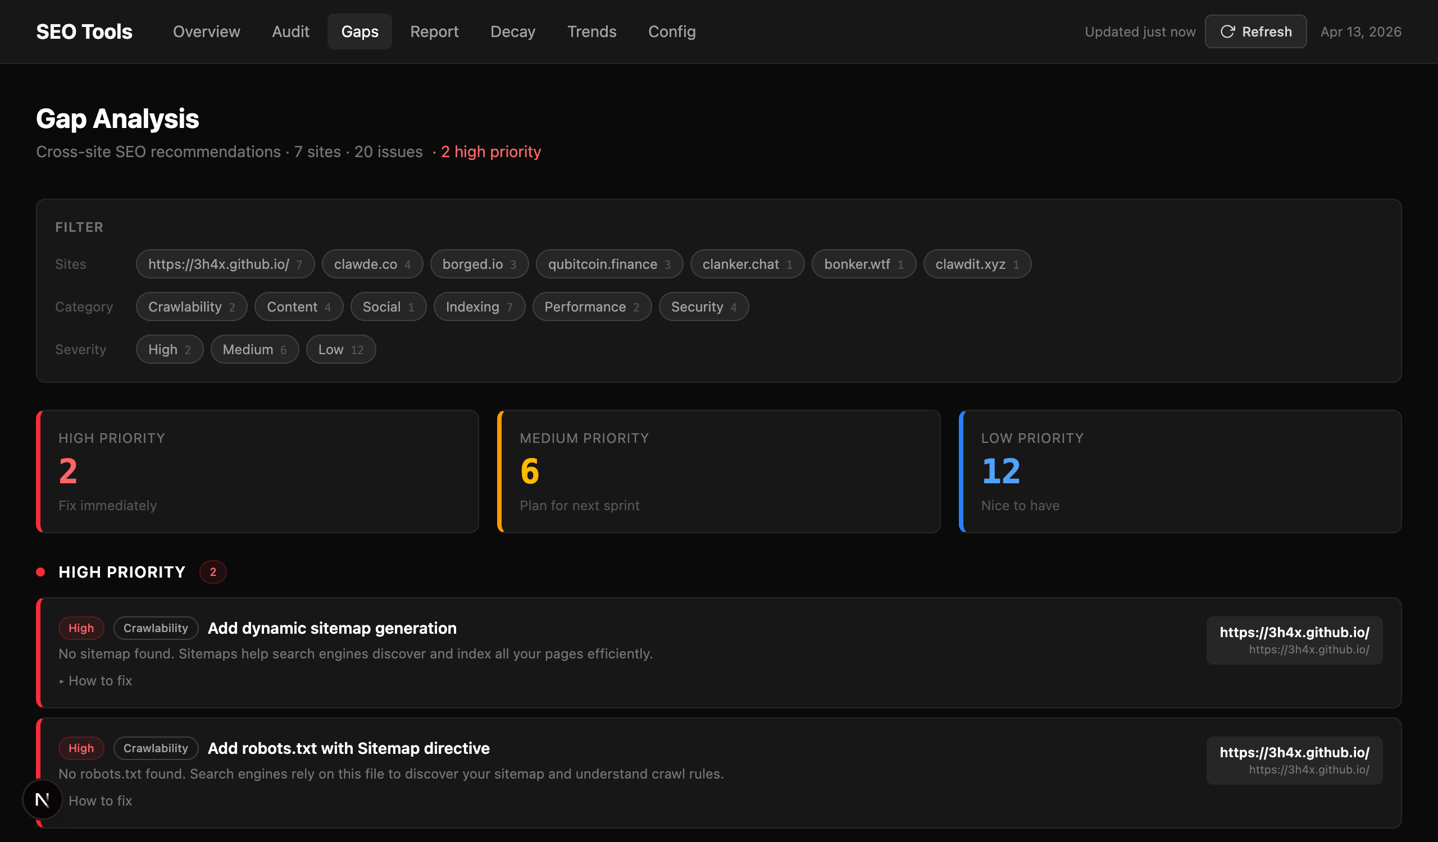Select the Audit tab
The width and height of the screenshot is (1438, 842).
pyautogui.click(x=290, y=31)
